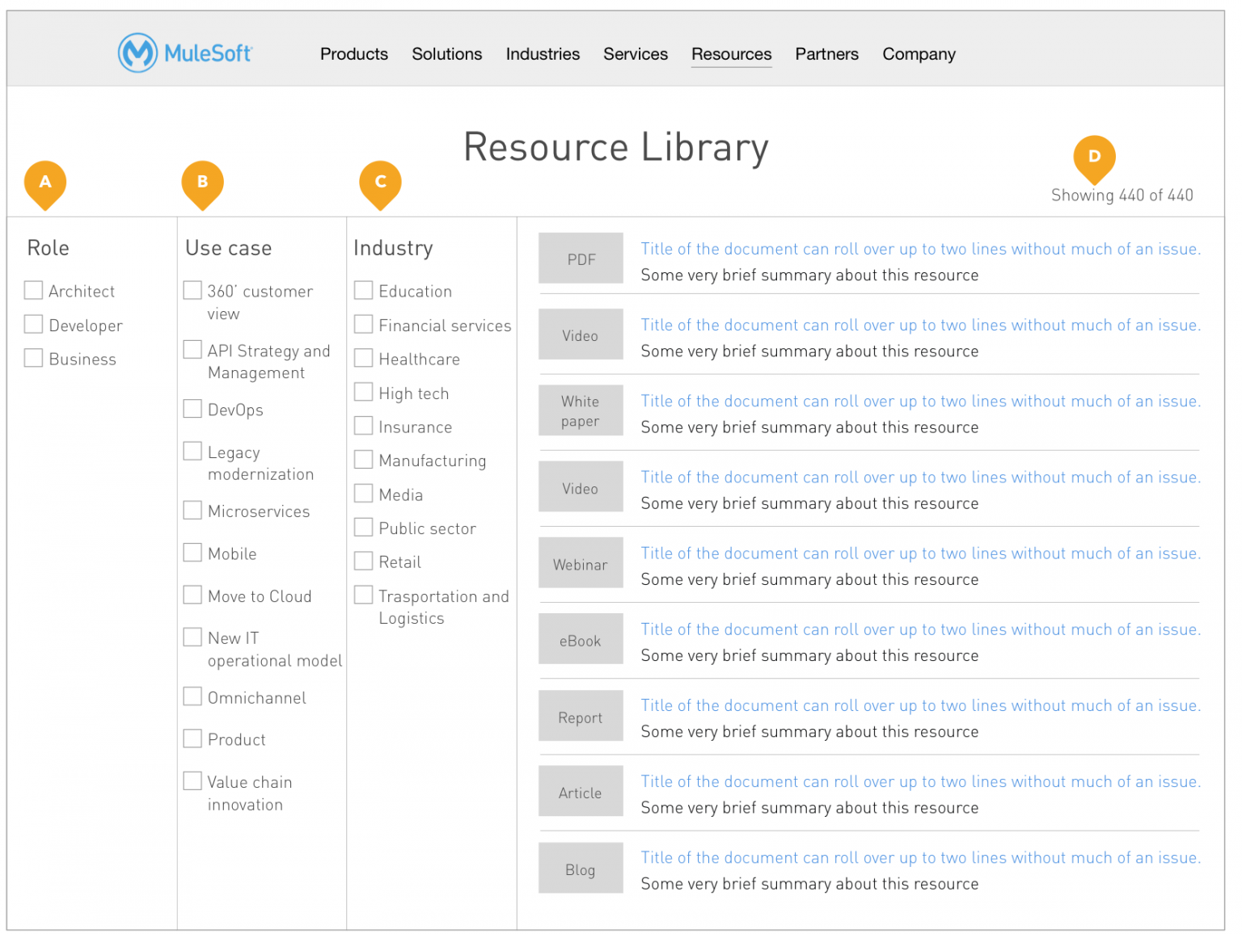
Task: Enable the Microservices filter
Action: click(192, 510)
